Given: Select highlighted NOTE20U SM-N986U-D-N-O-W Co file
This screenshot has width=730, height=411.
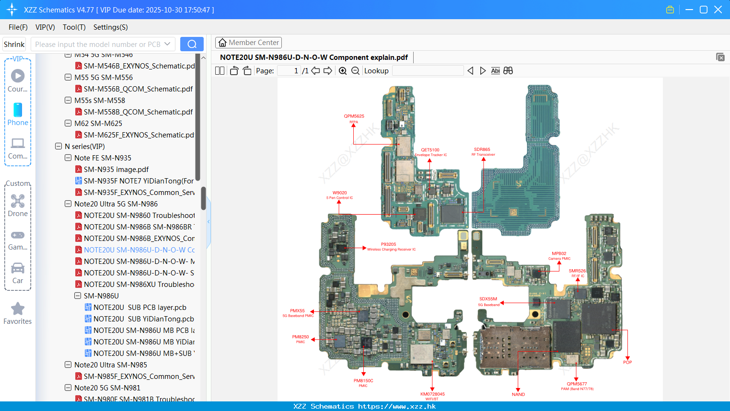Looking at the screenshot, I should tap(135, 250).
